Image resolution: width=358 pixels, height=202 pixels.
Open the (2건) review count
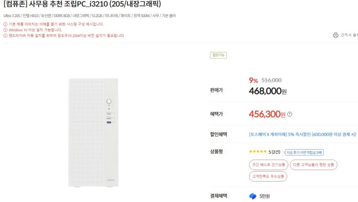click(277, 152)
